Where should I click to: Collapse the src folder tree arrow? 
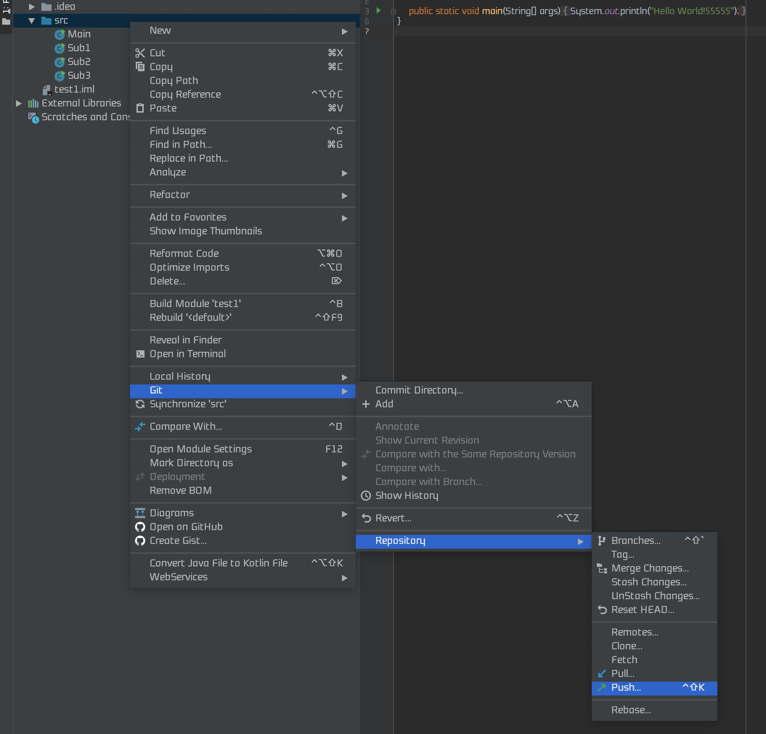coord(32,20)
